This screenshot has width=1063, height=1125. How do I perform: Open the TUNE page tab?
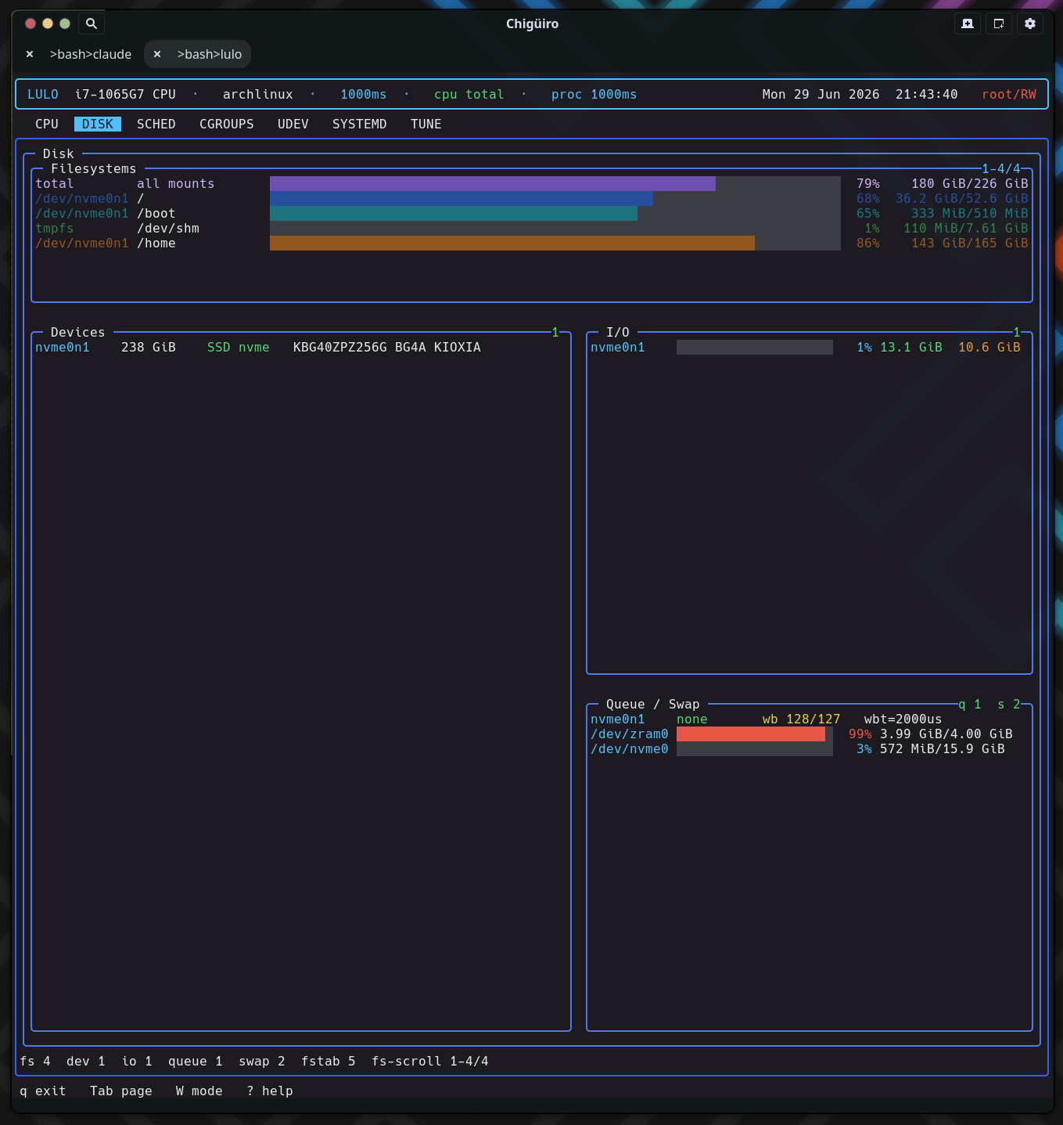coord(426,124)
